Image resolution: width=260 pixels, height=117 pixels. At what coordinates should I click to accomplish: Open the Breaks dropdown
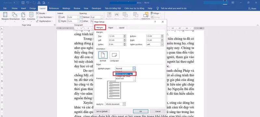click(42, 13)
